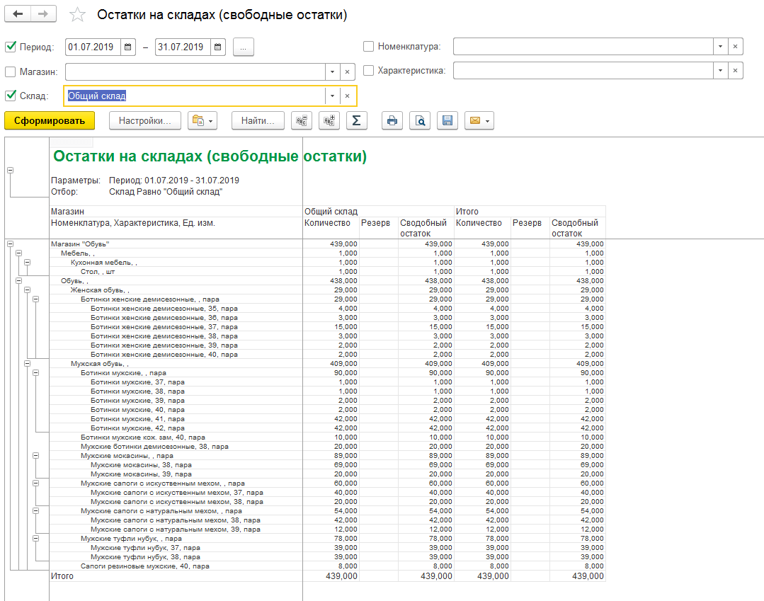This screenshot has width=764, height=601.
Task: Collapse the Обувь group
Action: click(x=18, y=281)
